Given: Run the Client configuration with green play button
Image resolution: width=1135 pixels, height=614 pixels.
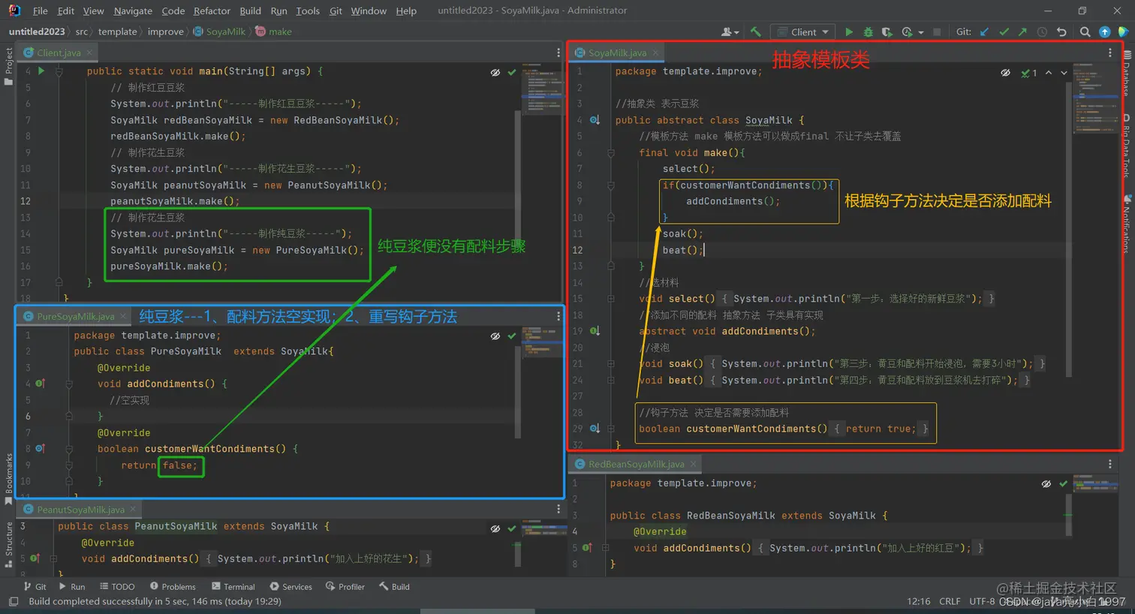Looking at the screenshot, I should pos(849,32).
